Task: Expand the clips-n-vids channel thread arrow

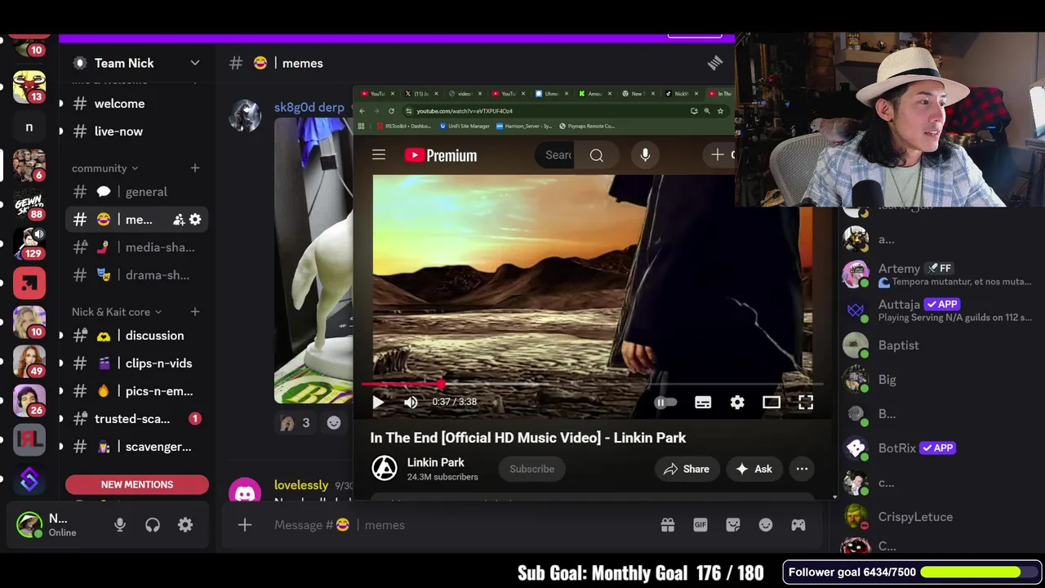Action: tap(60, 363)
